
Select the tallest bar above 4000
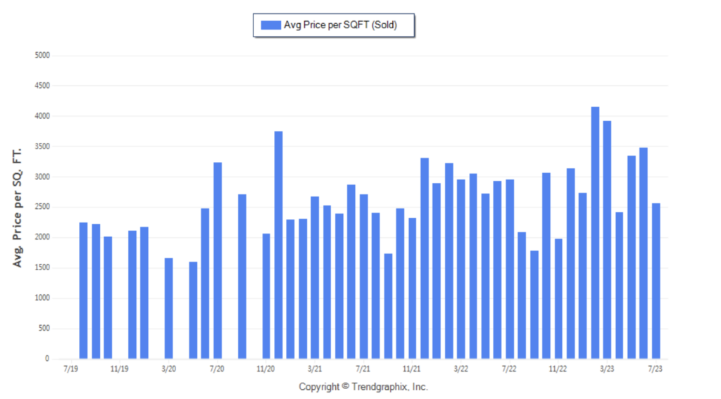pyautogui.click(x=595, y=233)
